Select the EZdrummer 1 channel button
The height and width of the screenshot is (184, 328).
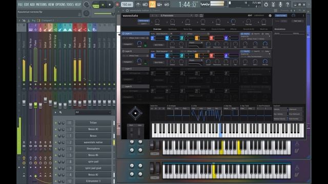coord(93,181)
